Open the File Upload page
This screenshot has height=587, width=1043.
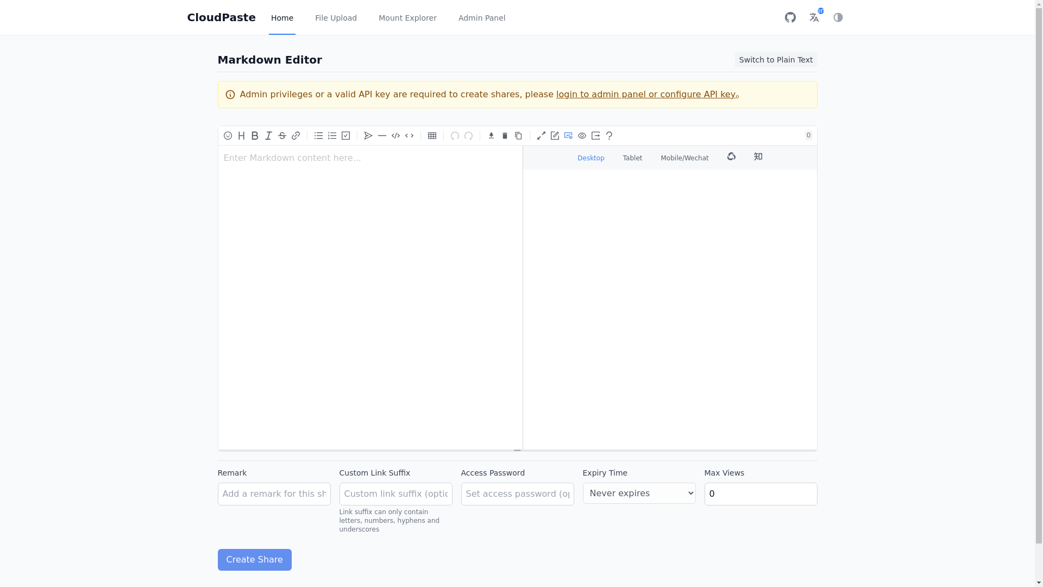pyautogui.click(x=336, y=18)
